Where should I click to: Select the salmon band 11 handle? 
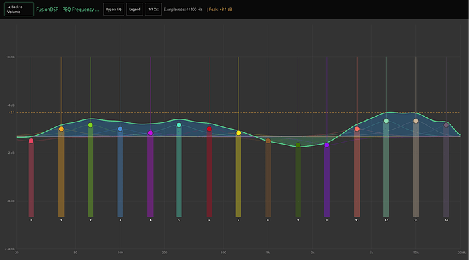(x=357, y=129)
